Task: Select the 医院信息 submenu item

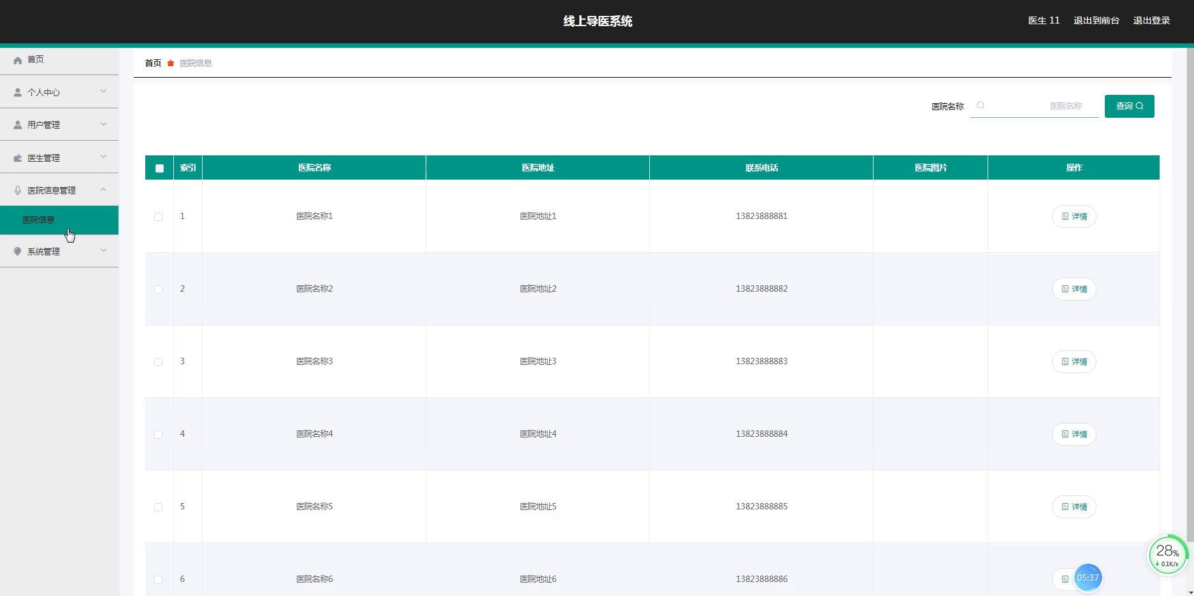Action: 59,220
